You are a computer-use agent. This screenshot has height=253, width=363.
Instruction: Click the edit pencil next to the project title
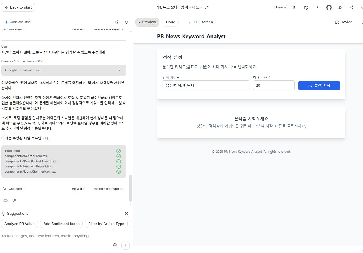207,7
